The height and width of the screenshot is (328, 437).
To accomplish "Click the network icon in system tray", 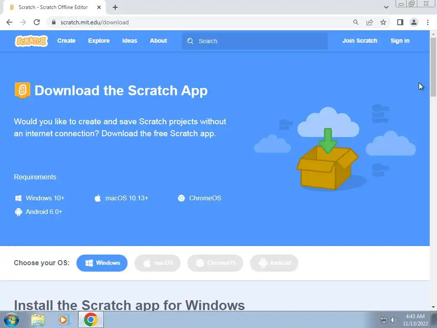I will pos(384,320).
